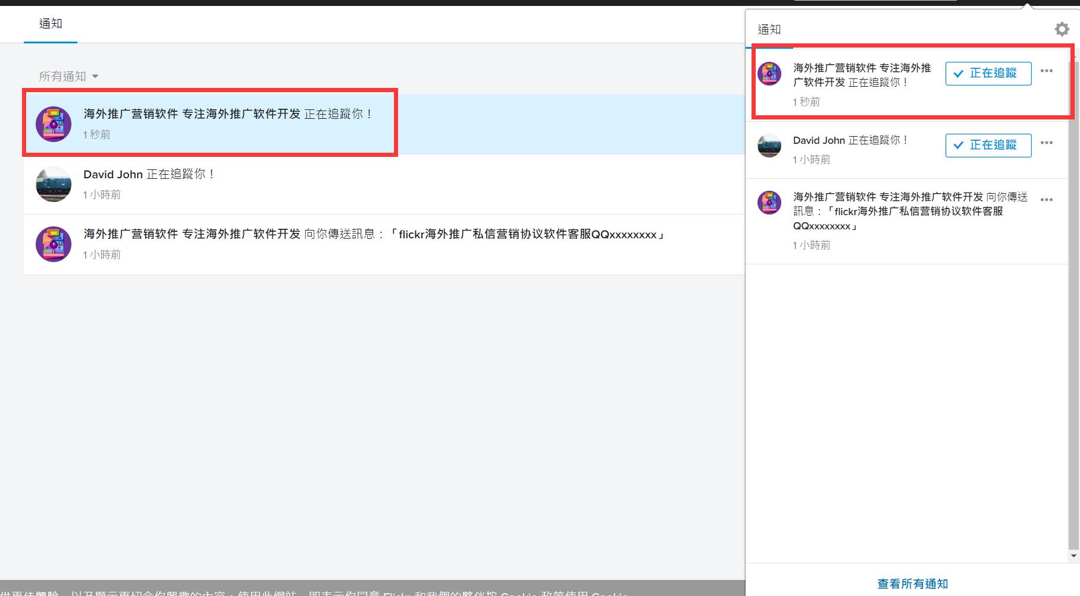Open notification settings gear icon
This screenshot has width=1080, height=596.
pyautogui.click(x=1062, y=29)
